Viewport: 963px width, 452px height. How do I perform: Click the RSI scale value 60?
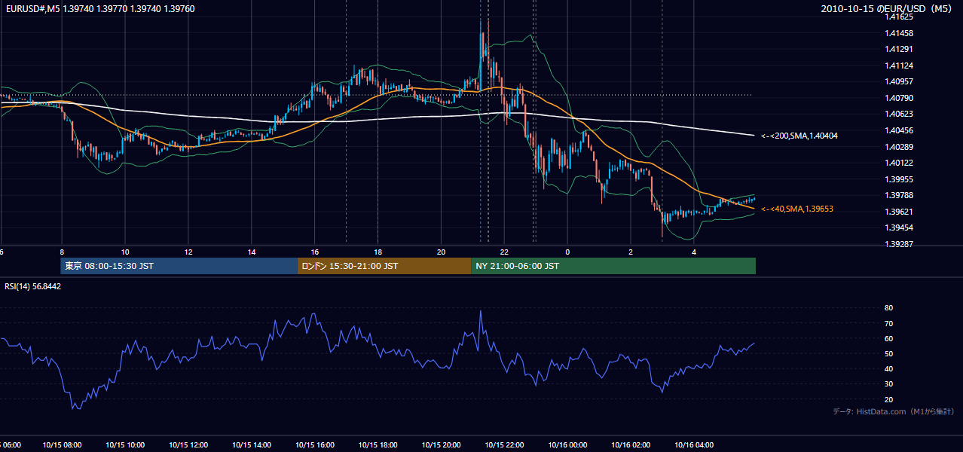[x=888, y=338]
